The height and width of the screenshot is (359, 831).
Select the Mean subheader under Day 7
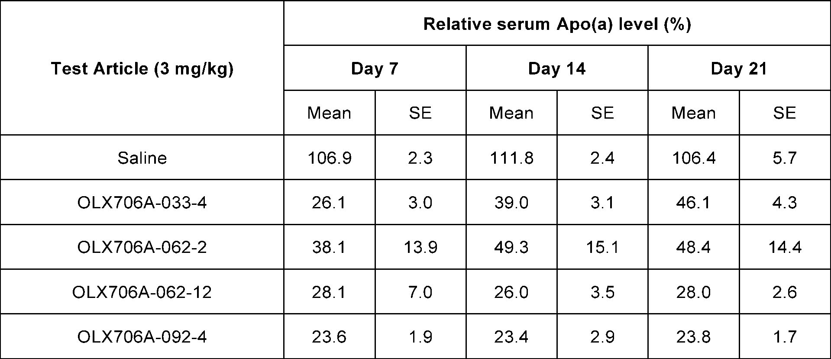click(x=329, y=113)
